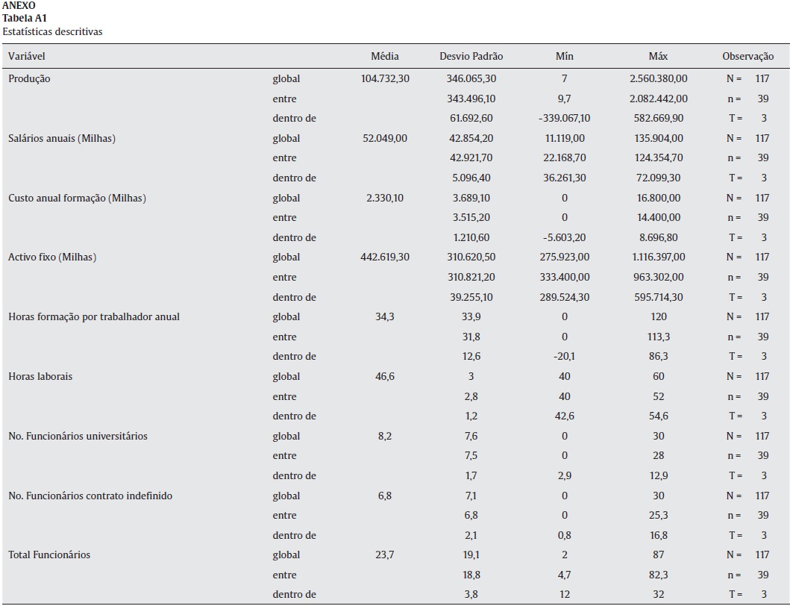Viewport: 790px width, 606px height.
Task: Click the Produção mean value 104.732,30
Action: 385,78
